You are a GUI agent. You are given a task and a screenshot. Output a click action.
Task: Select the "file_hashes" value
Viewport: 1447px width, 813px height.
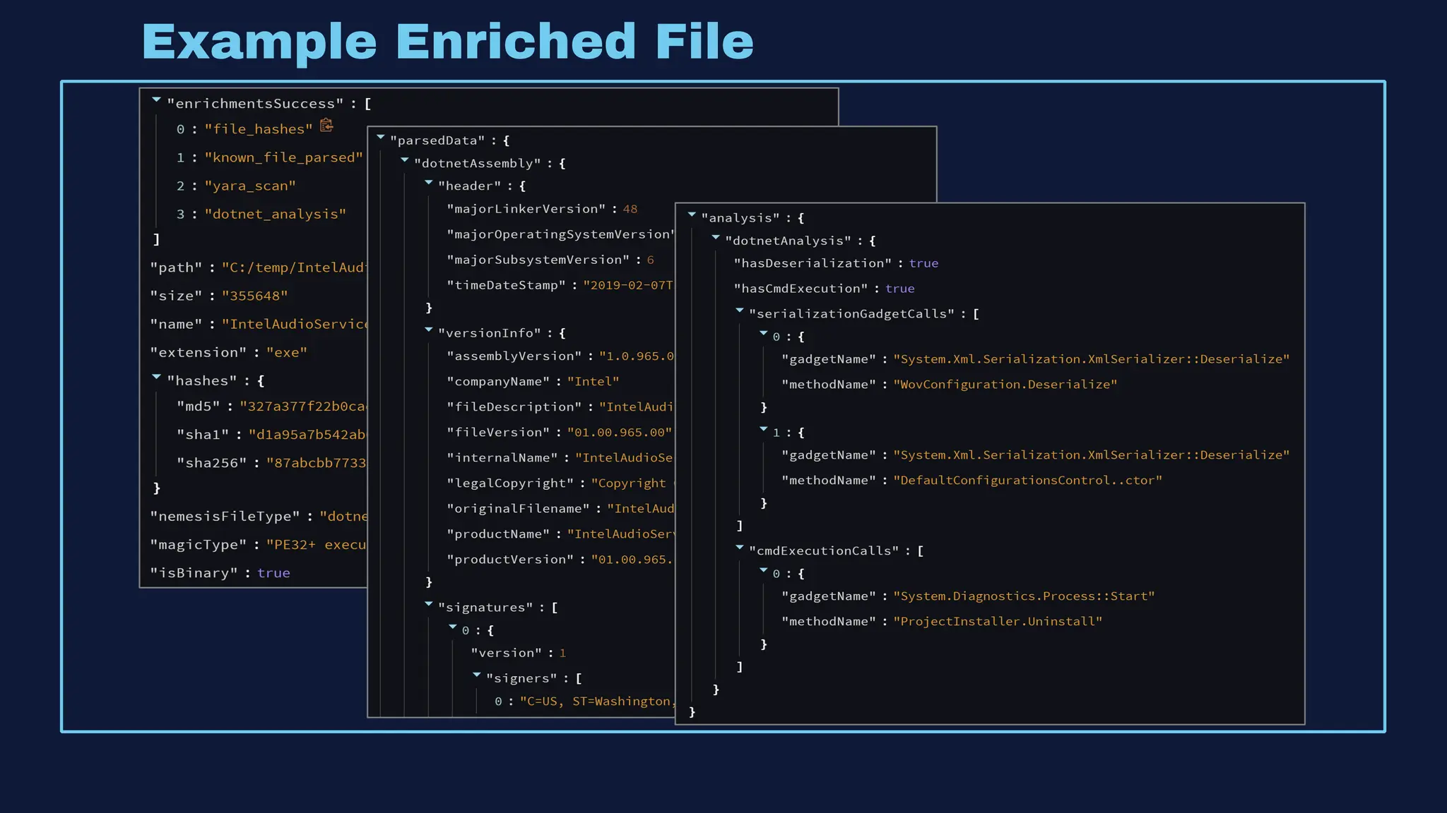[x=259, y=129]
